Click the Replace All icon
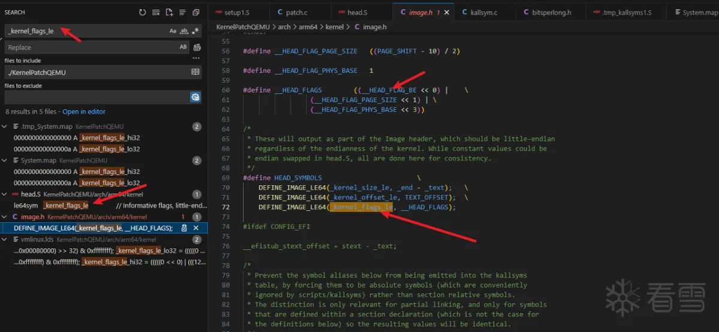 [196, 47]
